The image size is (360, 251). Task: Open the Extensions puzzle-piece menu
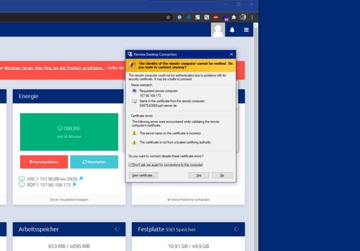click(x=234, y=18)
